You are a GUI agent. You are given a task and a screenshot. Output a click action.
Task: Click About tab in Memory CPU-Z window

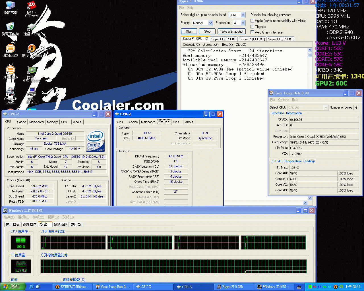[189, 122]
